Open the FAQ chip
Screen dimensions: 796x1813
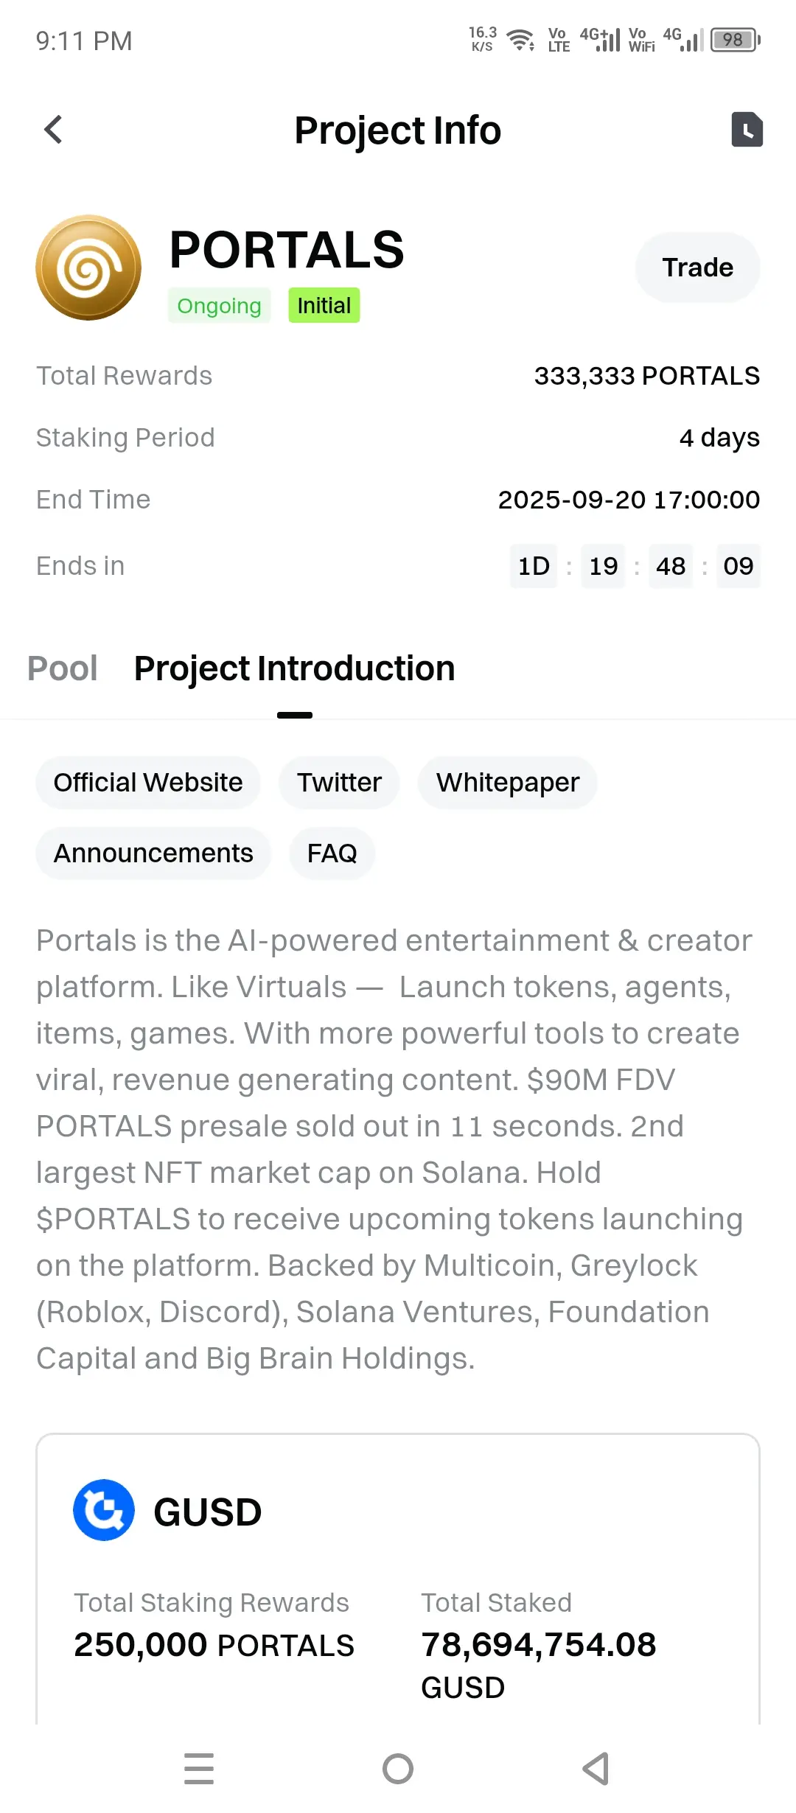pos(332,853)
